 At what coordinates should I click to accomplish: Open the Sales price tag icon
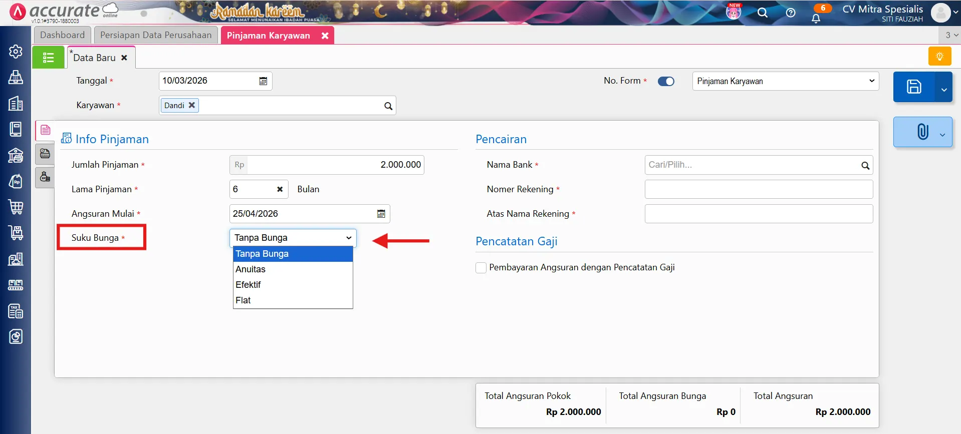pos(16,181)
